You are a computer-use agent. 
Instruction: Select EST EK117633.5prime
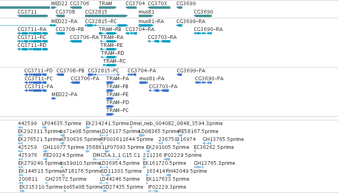(168, 179)
